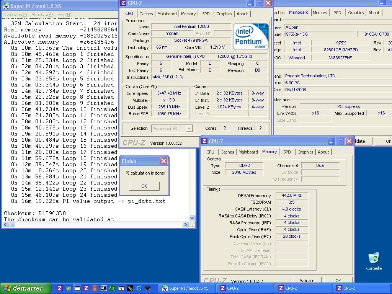The width and height of the screenshot is (392, 294).
Task: Click Bus Speed value 265.19 MHz
Action: (169, 107)
